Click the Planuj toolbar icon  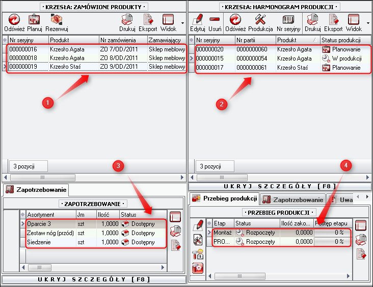[35, 23]
